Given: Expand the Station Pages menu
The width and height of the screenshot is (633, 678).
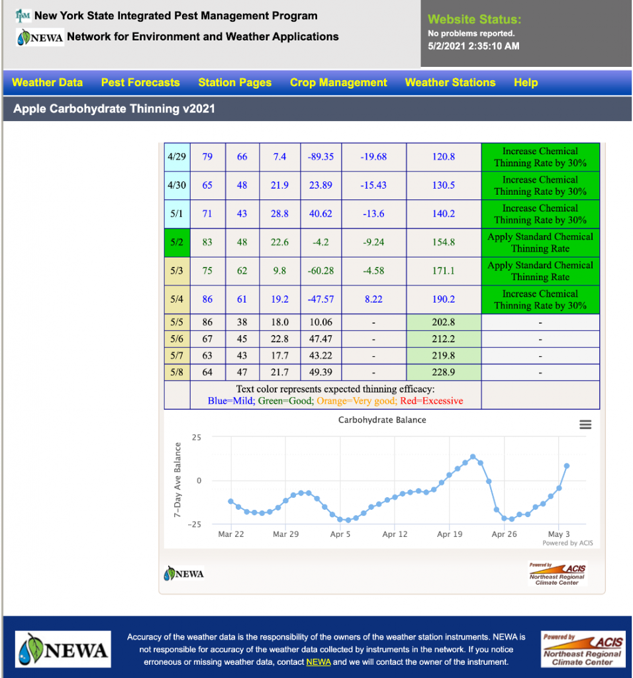Looking at the screenshot, I should click(234, 83).
